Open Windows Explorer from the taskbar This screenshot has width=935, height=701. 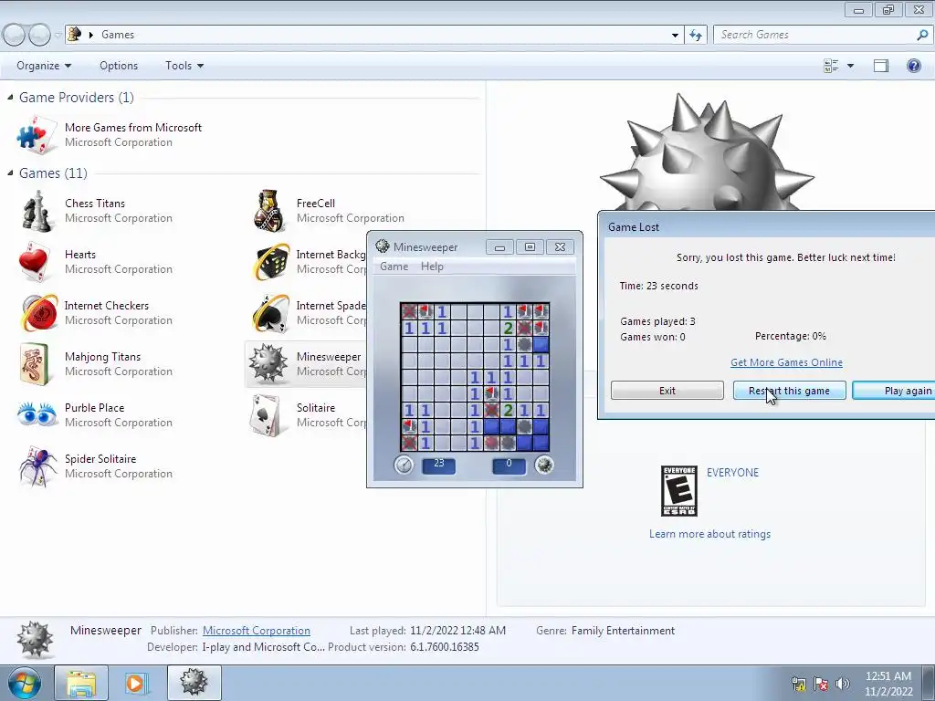tap(81, 683)
